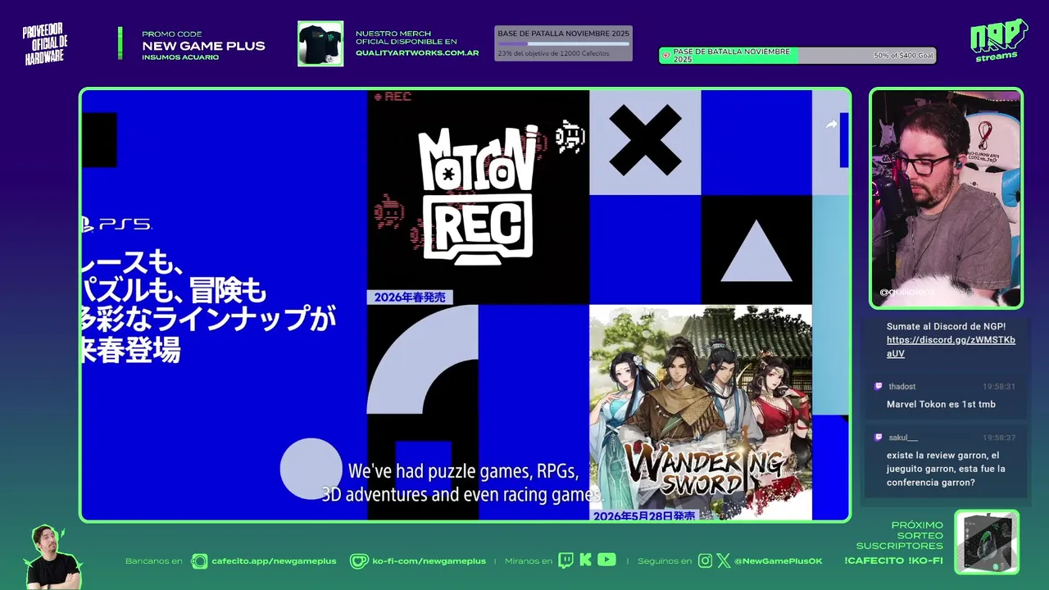Click the white pixel alien sprite

coord(570,137)
